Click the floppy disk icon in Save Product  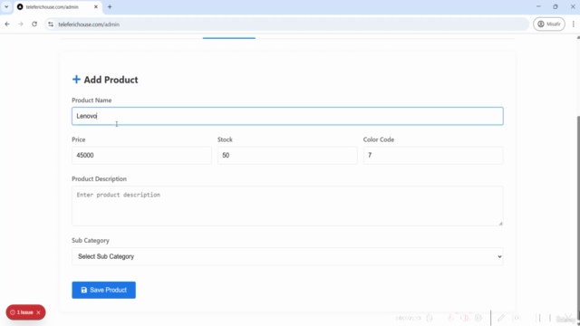84,290
